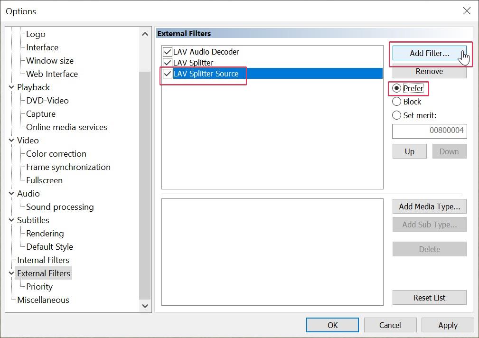Uncheck the LAV Splitter filter

point(167,62)
